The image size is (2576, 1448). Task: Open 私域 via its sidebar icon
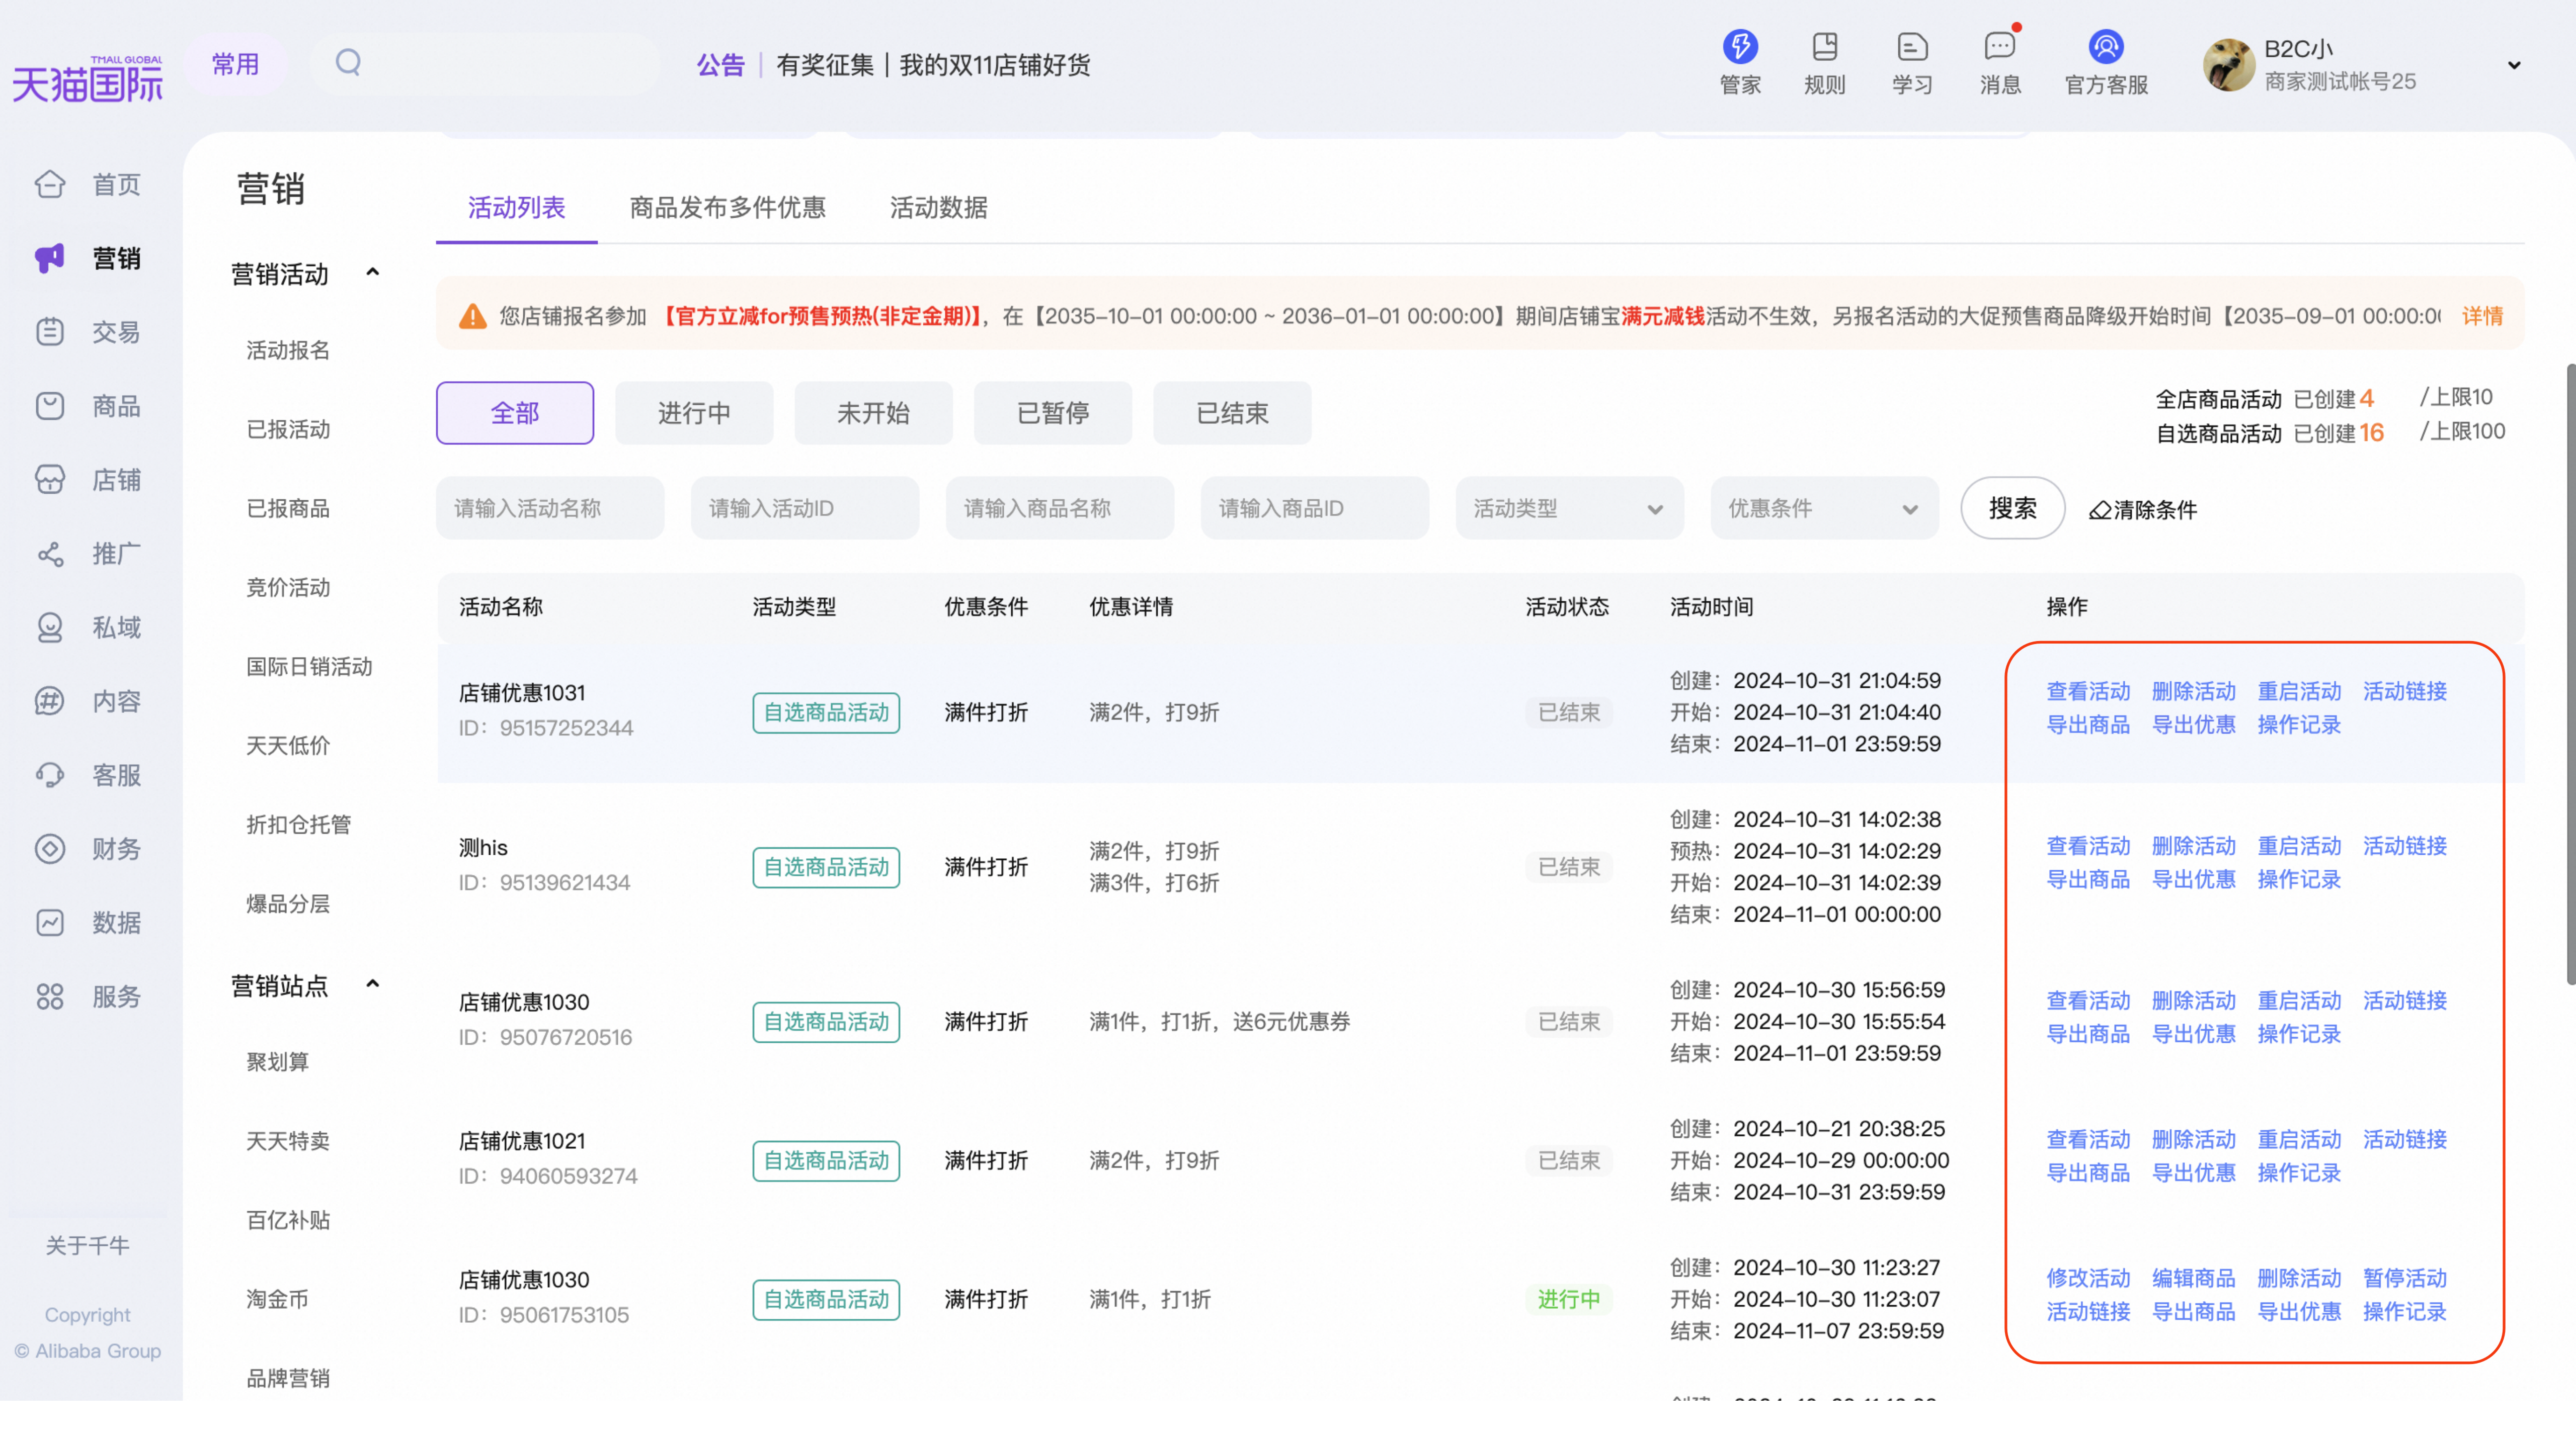point(50,627)
